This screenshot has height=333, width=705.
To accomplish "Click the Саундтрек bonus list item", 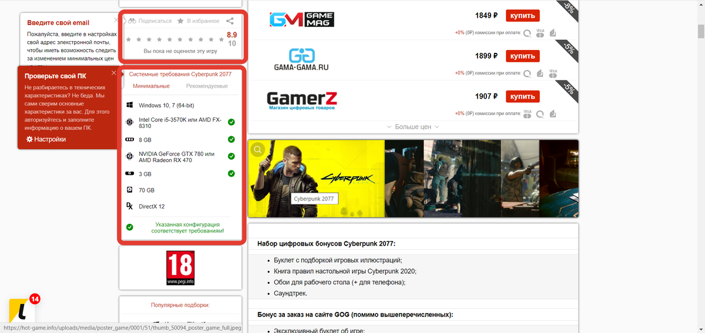I will click(290, 293).
